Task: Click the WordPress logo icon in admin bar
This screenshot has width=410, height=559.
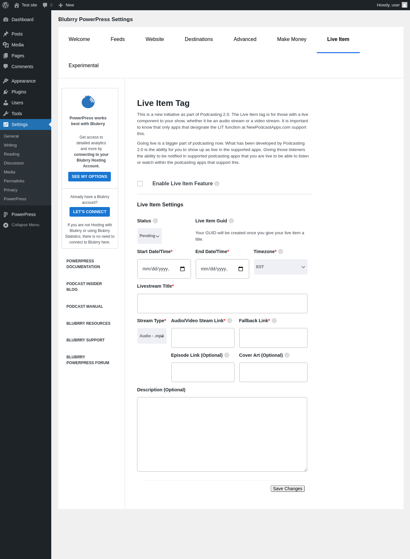Action: [x=5, y=5]
